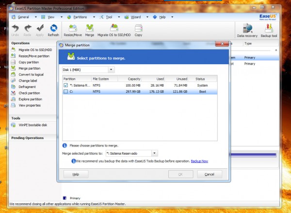Viewport: 291px width, 213px height.
Task: Sort by the Status column header
Action: tap(202, 79)
